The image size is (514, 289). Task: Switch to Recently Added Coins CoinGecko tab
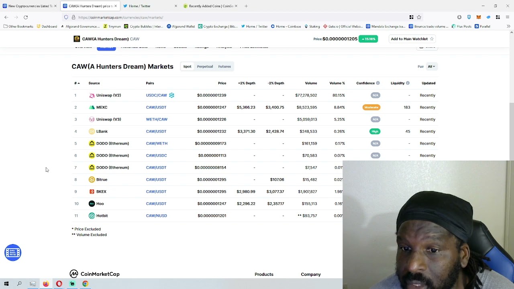point(210,6)
